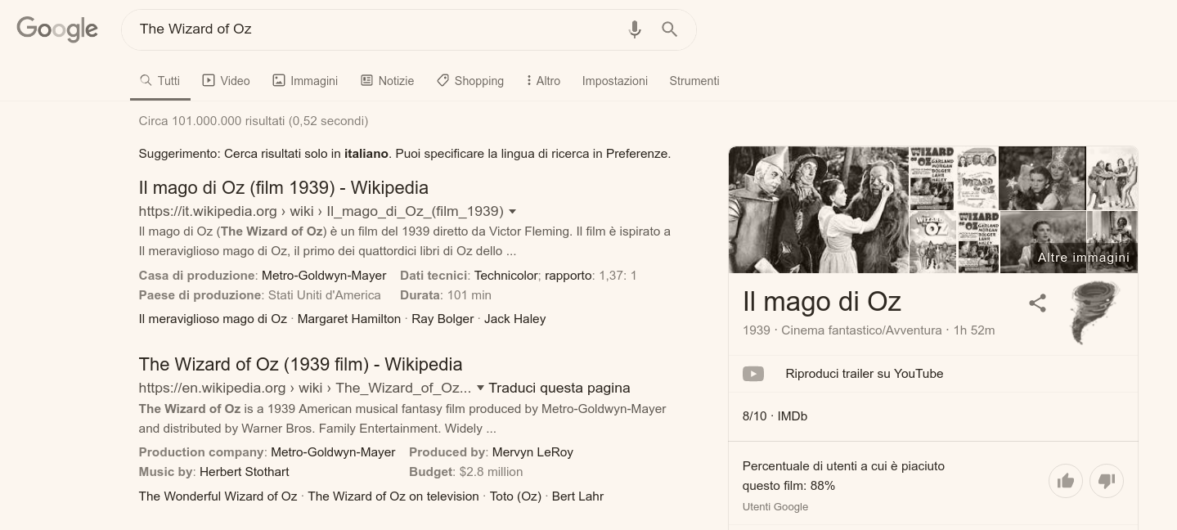Screen dimensions: 1177x530
Task: Open Herbert Stothart music link
Action: [x=245, y=472]
